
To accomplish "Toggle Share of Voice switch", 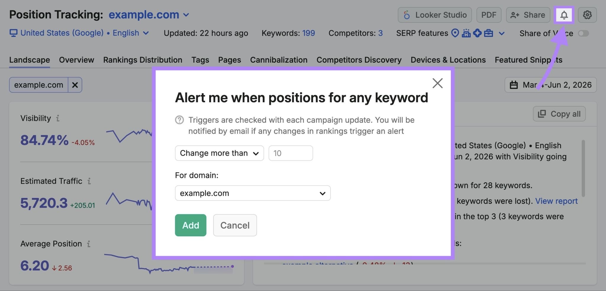I will point(584,33).
